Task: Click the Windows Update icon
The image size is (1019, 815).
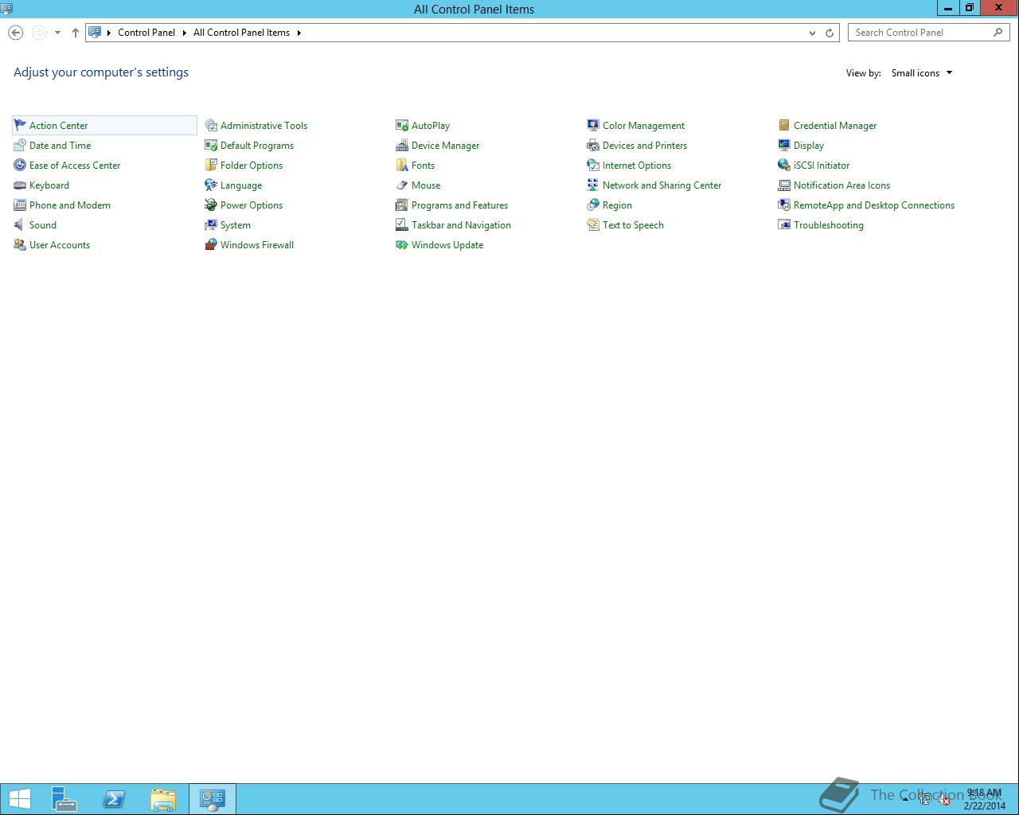Action: tap(402, 244)
